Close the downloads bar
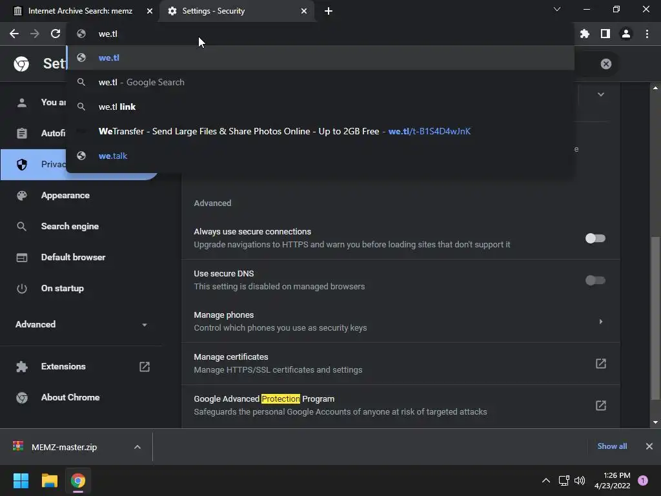This screenshot has height=496, width=661. click(649, 446)
